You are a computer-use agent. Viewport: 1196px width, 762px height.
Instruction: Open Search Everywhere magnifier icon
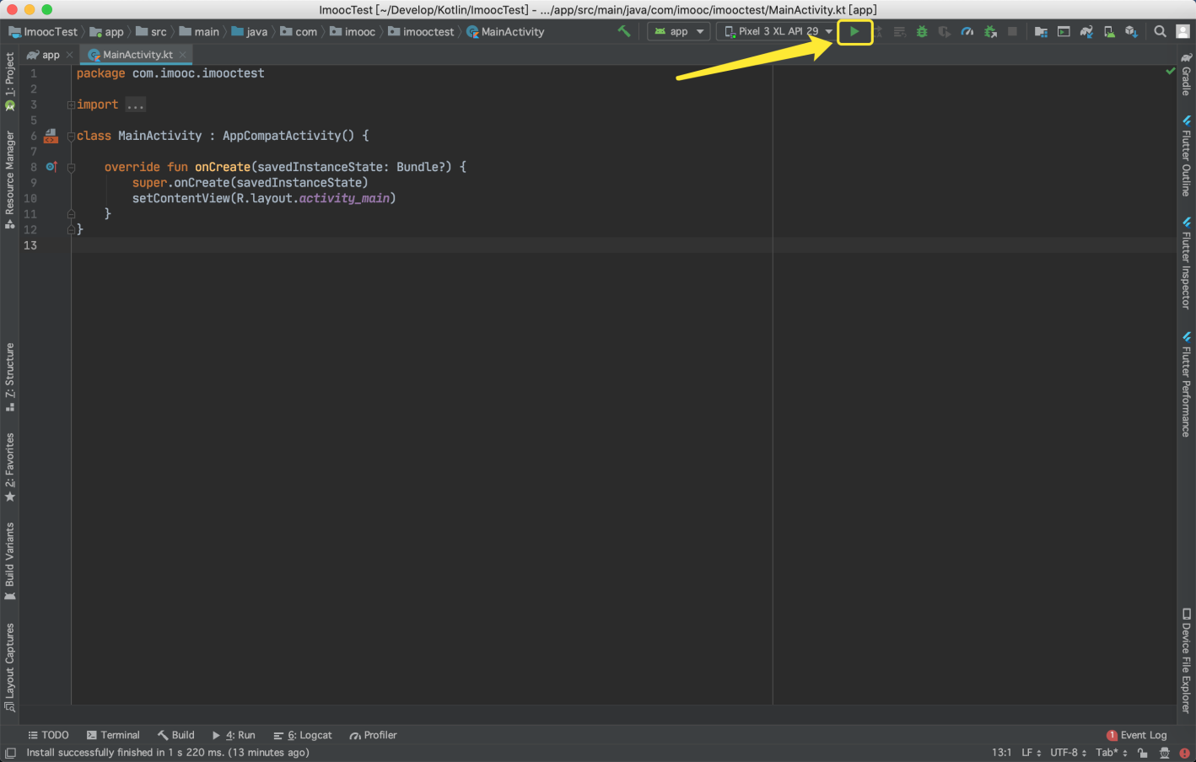(1160, 31)
